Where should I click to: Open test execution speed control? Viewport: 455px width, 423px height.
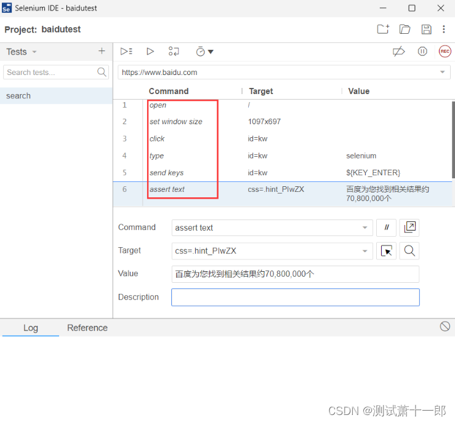(204, 52)
